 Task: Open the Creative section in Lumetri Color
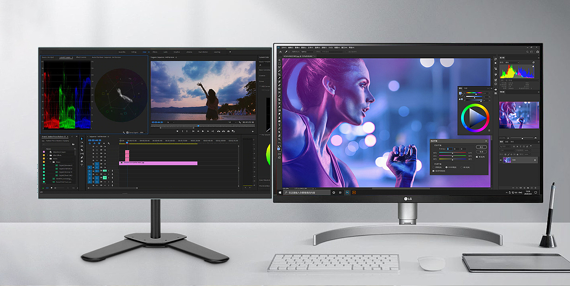pos(262,76)
